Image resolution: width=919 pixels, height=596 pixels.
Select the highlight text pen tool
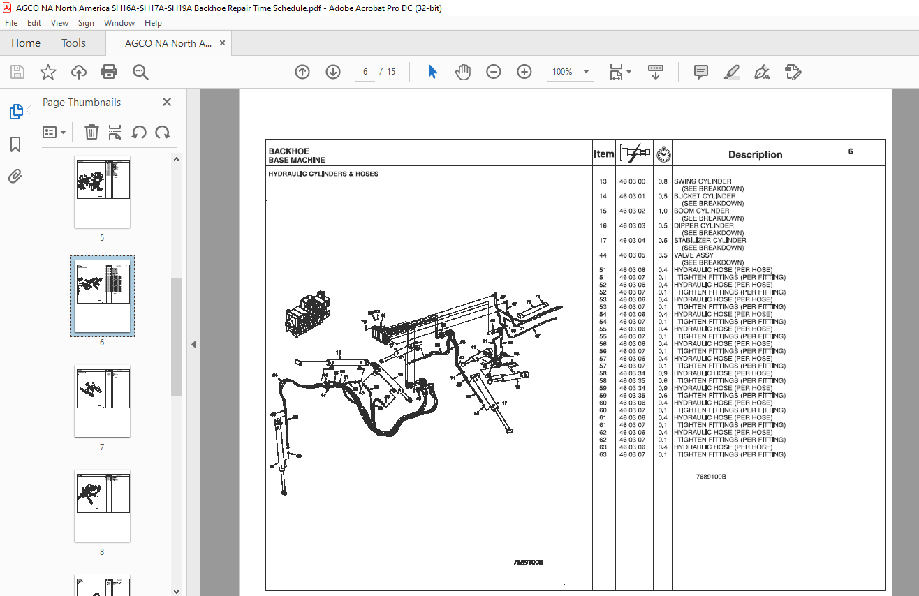tap(732, 72)
